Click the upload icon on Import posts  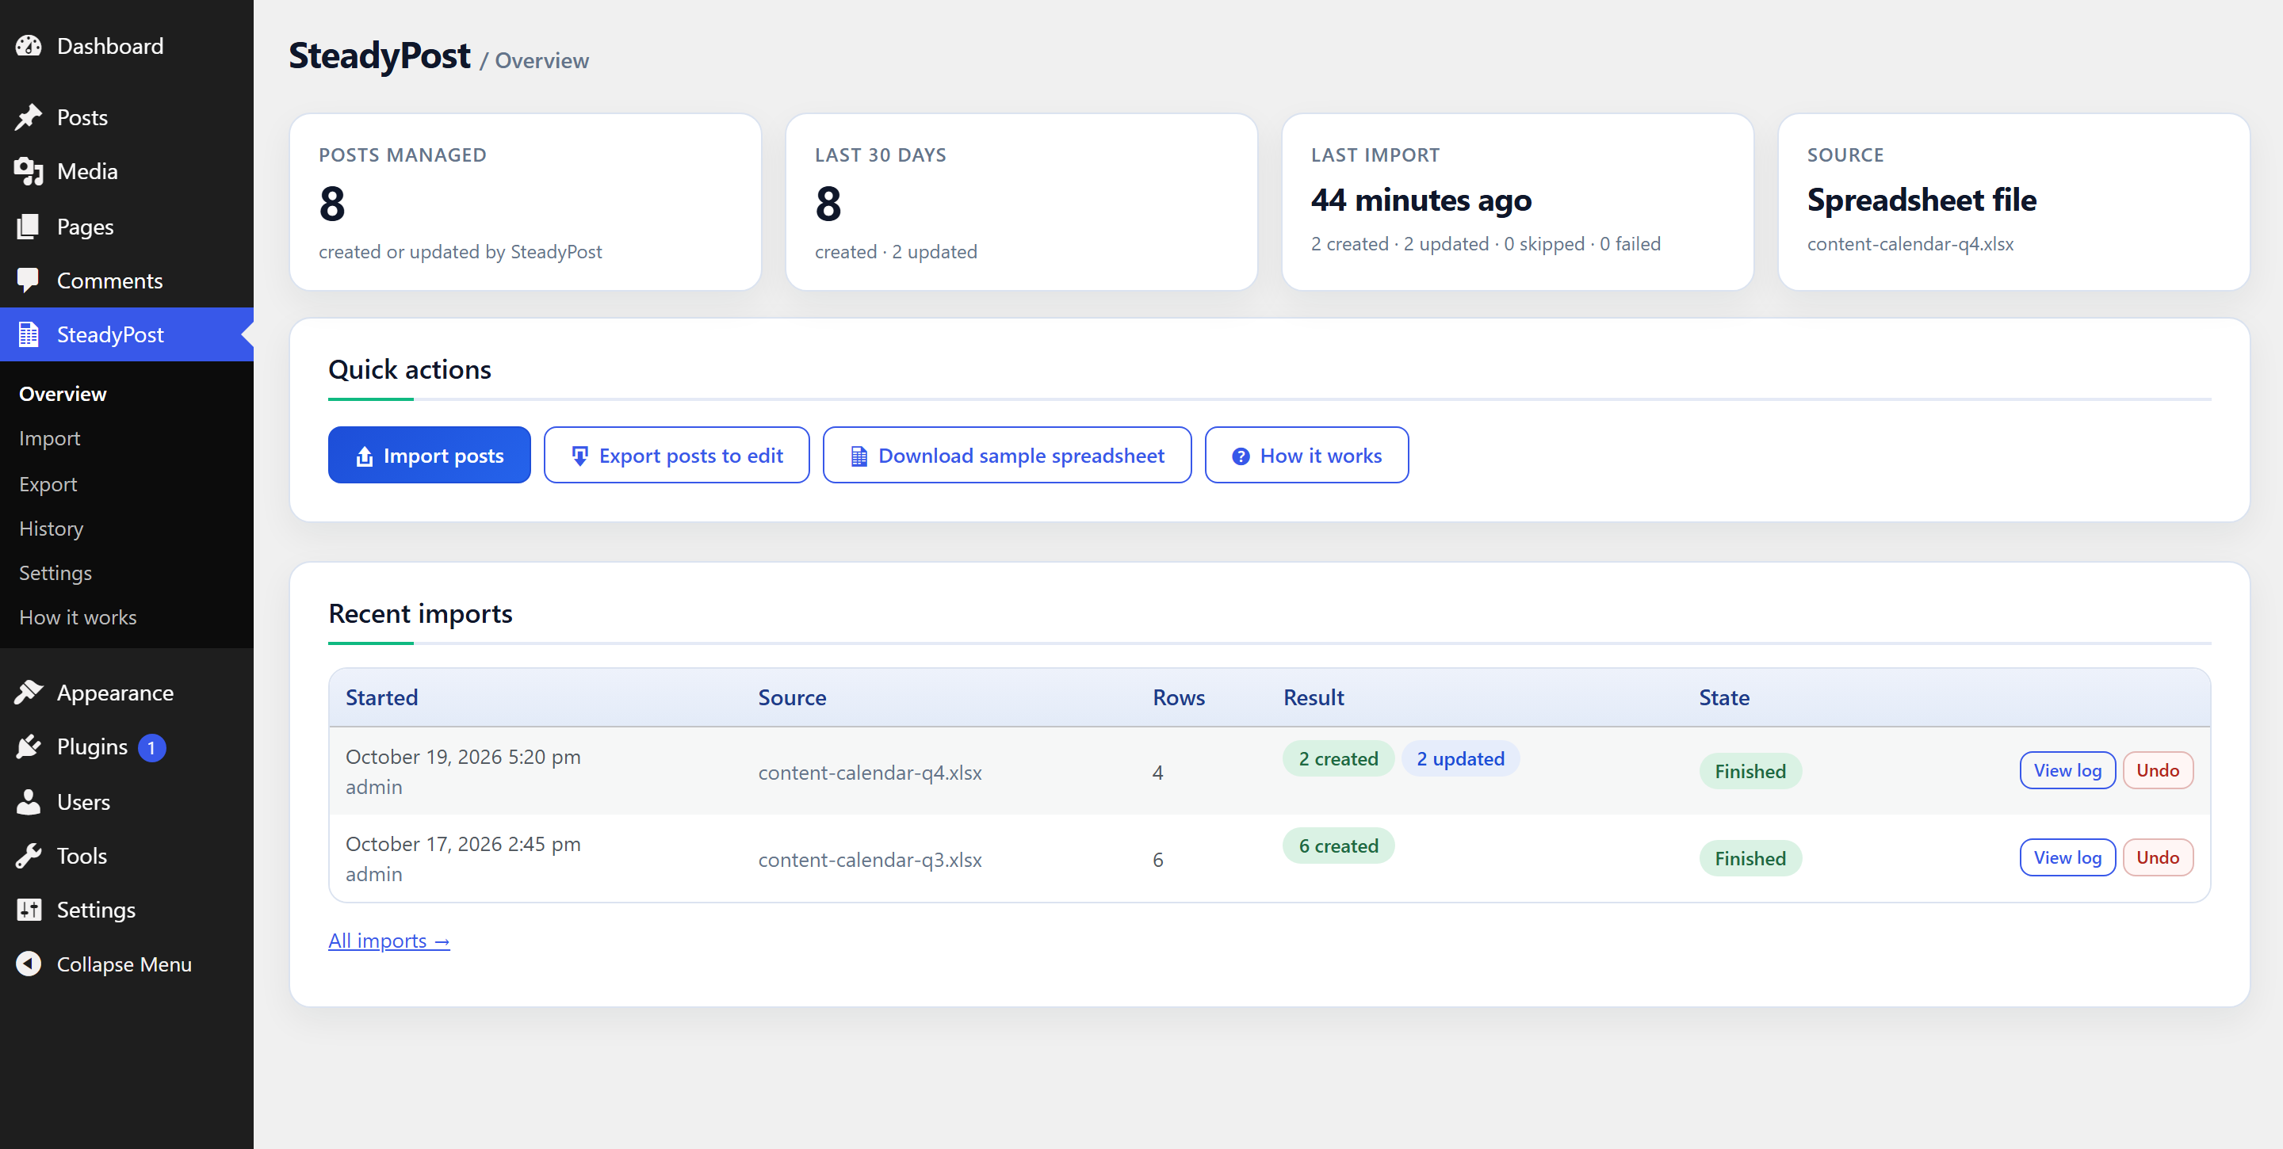click(x=365, y=456)
